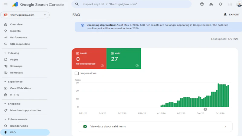
Task: Click the help icon on Invalid card
Action: [102, 66]
